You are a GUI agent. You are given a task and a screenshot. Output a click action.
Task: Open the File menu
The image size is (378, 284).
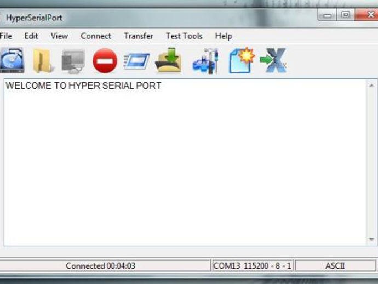[6, 36]
